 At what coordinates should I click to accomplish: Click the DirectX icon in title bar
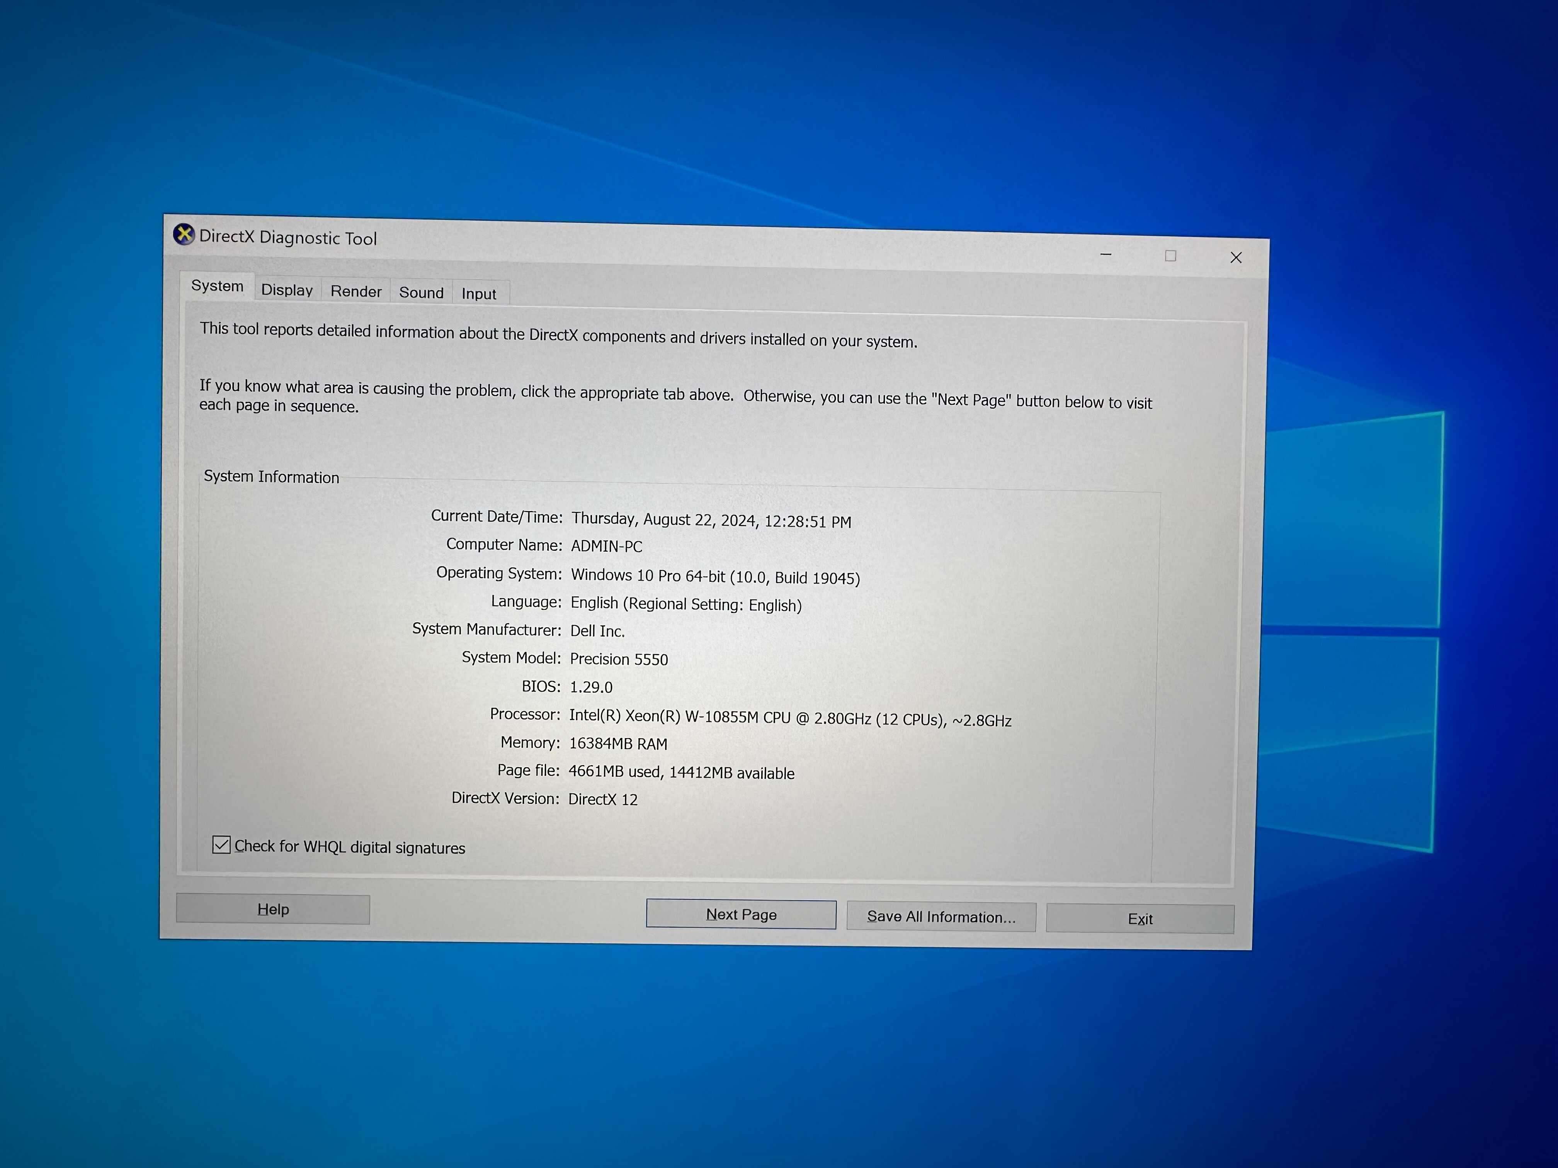pyautogui.click(x=184, y=234)
